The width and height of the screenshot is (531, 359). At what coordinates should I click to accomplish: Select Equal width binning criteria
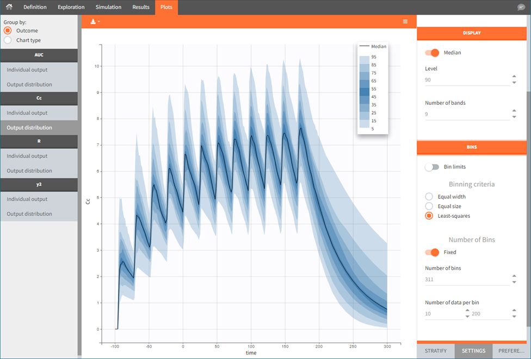pos(429,197)
